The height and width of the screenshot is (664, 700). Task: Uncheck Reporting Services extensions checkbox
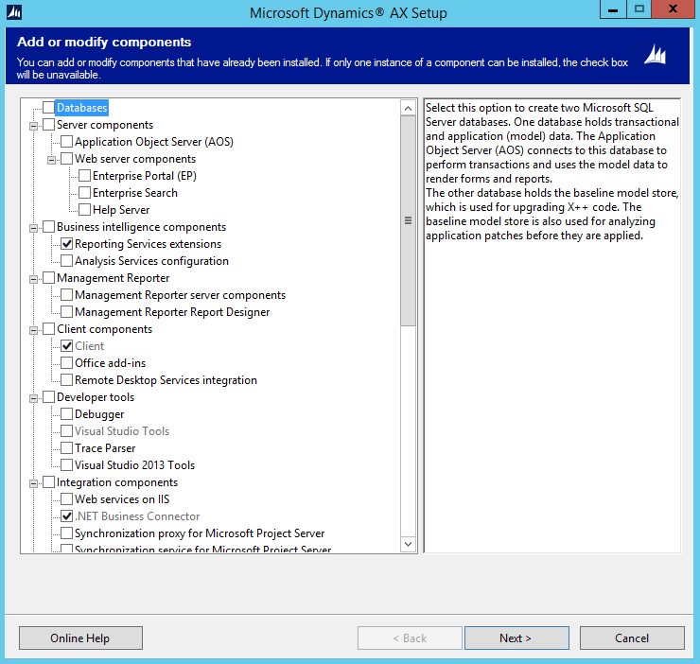pos(66,243)
